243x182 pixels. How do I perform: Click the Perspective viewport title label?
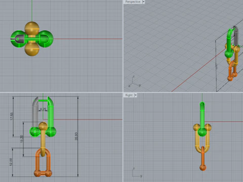pos(133,2)
